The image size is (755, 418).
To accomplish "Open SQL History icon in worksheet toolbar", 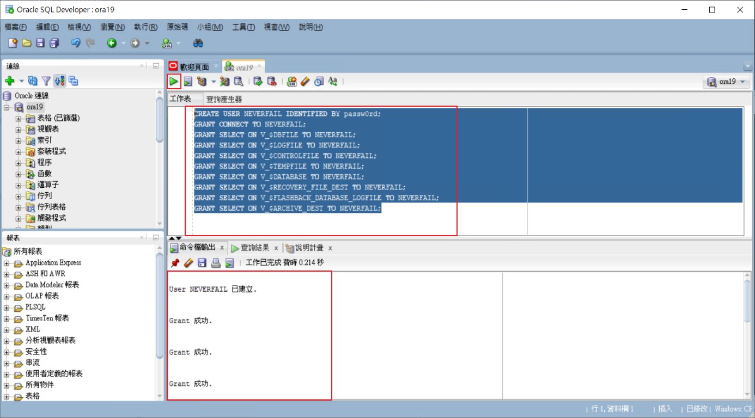I will coord(319,82).
